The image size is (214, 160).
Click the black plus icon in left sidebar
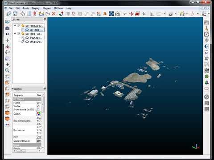[x=7, y=40]
